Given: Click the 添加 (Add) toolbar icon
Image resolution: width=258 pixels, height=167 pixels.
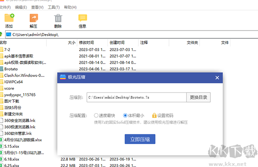Looking at the screenshot, I should point(9,18).
